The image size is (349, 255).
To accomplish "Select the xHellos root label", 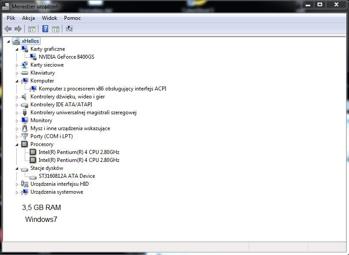I will (30, 41).
